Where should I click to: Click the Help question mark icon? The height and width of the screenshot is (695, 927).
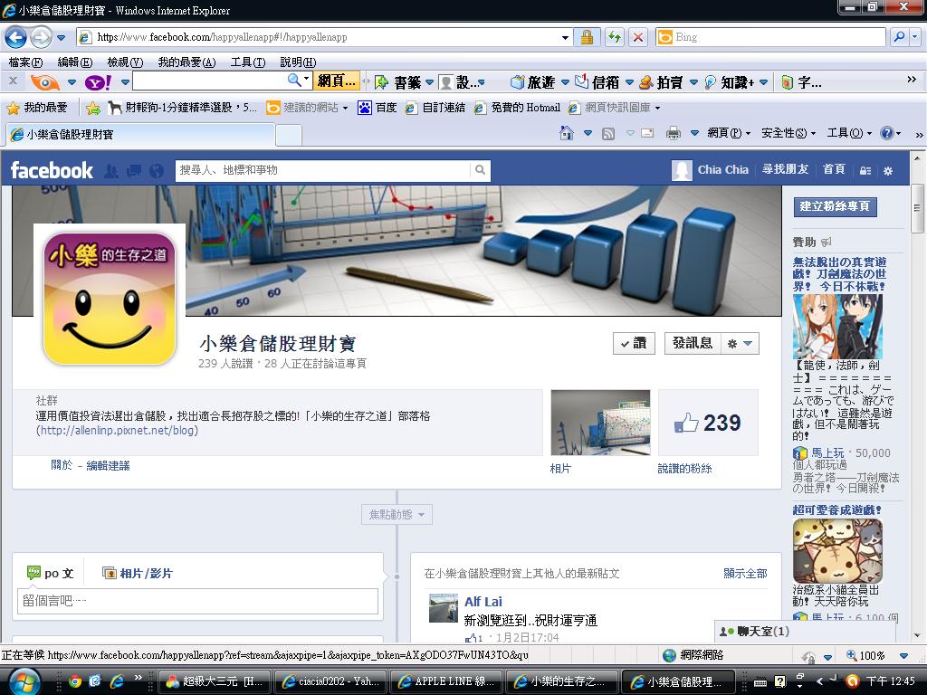pyautogui.click(x=887, y=133)
